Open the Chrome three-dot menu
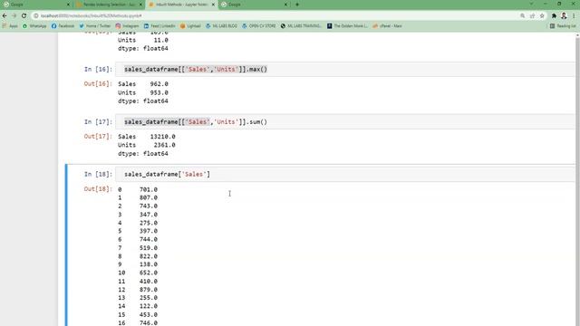The height and width of the screenshot is (326, 580). tap(574, 16)
